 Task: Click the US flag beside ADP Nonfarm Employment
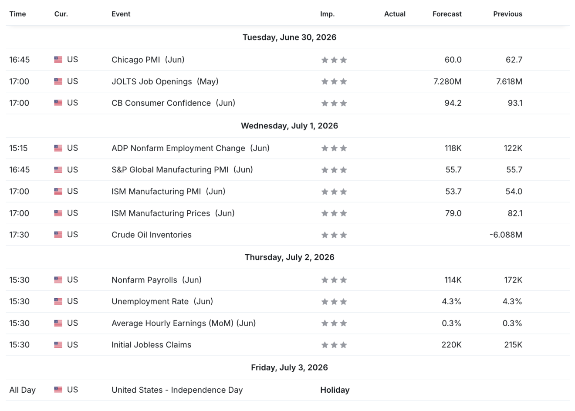58,148
